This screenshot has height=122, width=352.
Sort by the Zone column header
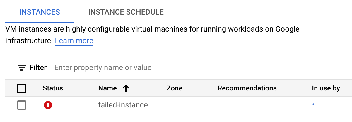174,88
